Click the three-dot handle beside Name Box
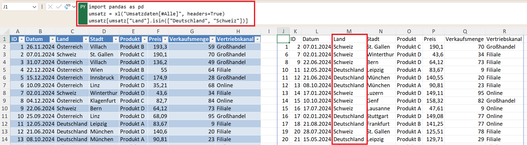This screenshot has height=145, width=527. [42, 7]
